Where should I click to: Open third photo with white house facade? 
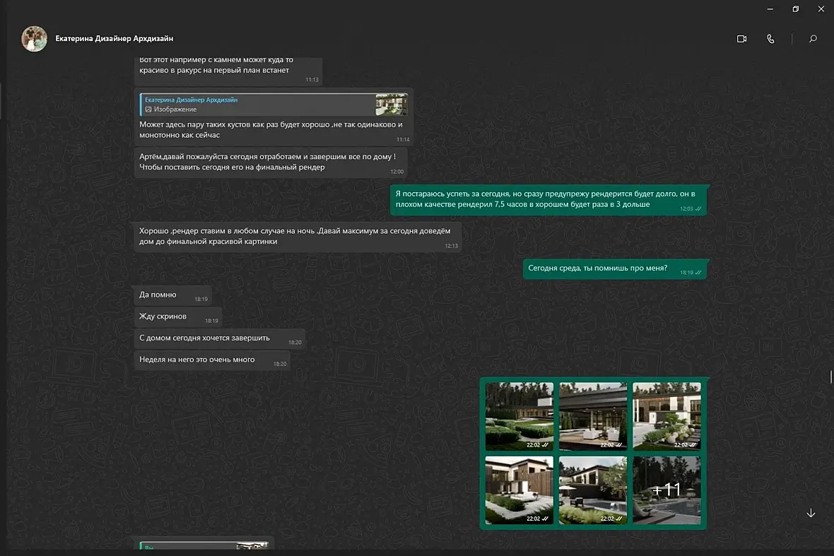coord(666,416)
